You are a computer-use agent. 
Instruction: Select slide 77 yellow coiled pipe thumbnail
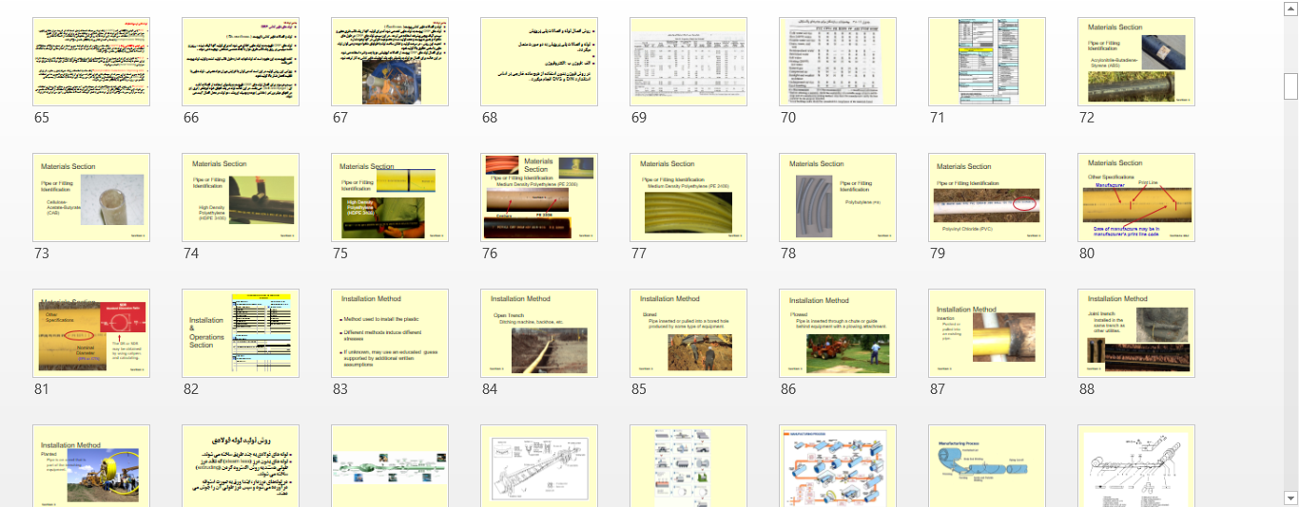(x=688, y=197)
